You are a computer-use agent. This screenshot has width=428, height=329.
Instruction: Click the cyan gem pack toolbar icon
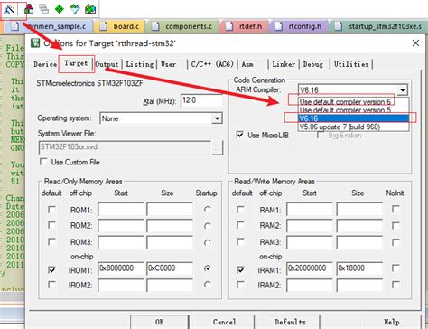point(75,9)
